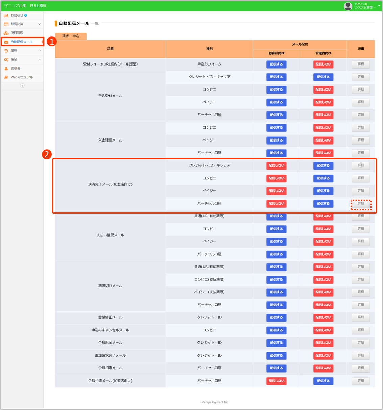Open 項目管理 via its sidebar icon
This screenshot has width=383, height=410.
(5, 33)
